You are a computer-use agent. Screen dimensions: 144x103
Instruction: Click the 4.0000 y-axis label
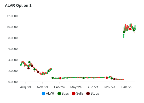[x=13, y=60]
